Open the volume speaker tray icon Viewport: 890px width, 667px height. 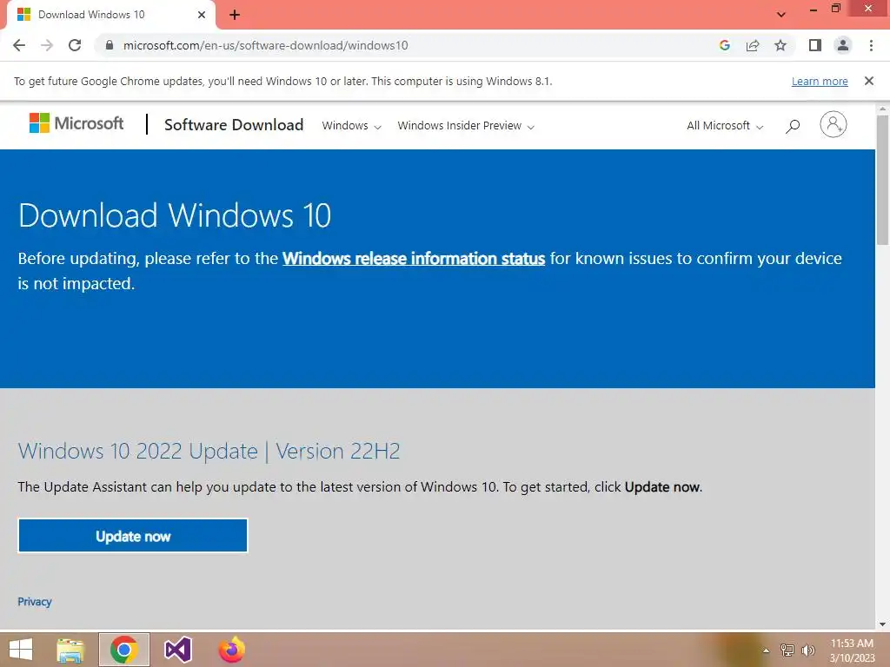[x=807, y=650]
